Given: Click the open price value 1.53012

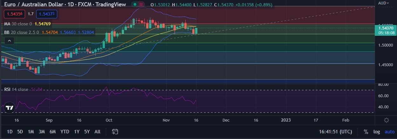Looking at the screenshot, I should click(x=162, y=5).
